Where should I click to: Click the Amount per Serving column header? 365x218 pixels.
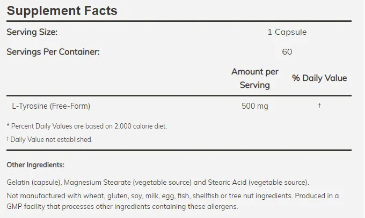point(255,78)
